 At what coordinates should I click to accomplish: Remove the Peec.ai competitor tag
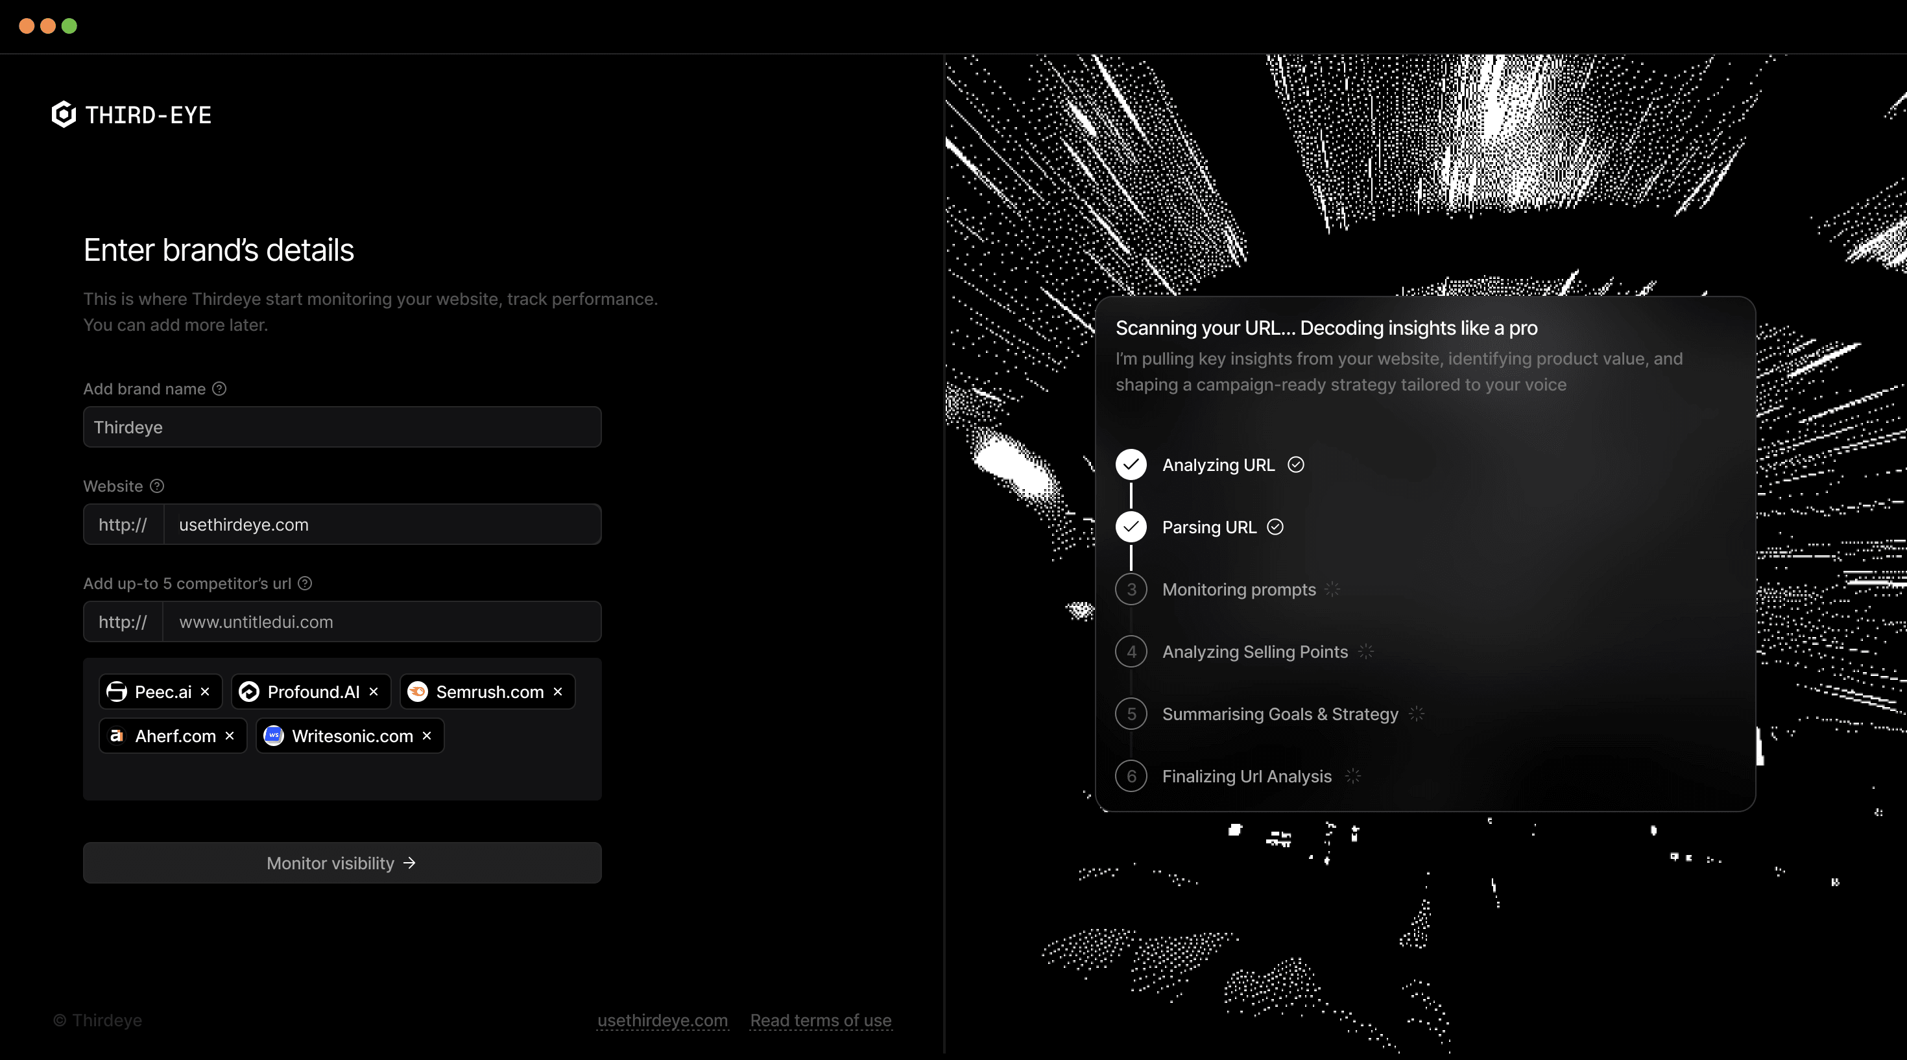(x=205, y=692)
